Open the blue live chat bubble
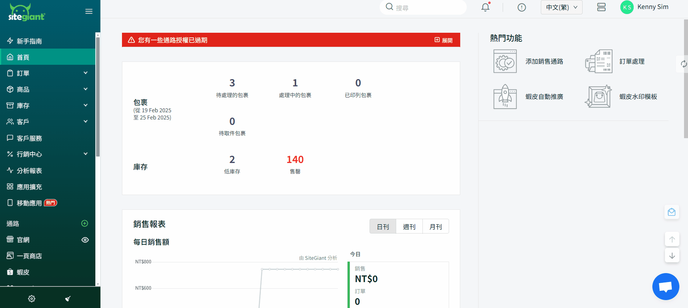The image size is (688, 308). click(665, 286)
